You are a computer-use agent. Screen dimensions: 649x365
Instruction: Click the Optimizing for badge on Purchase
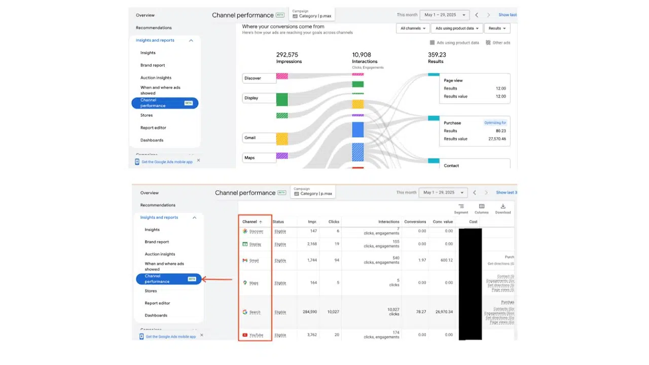[x=495, y=123]
